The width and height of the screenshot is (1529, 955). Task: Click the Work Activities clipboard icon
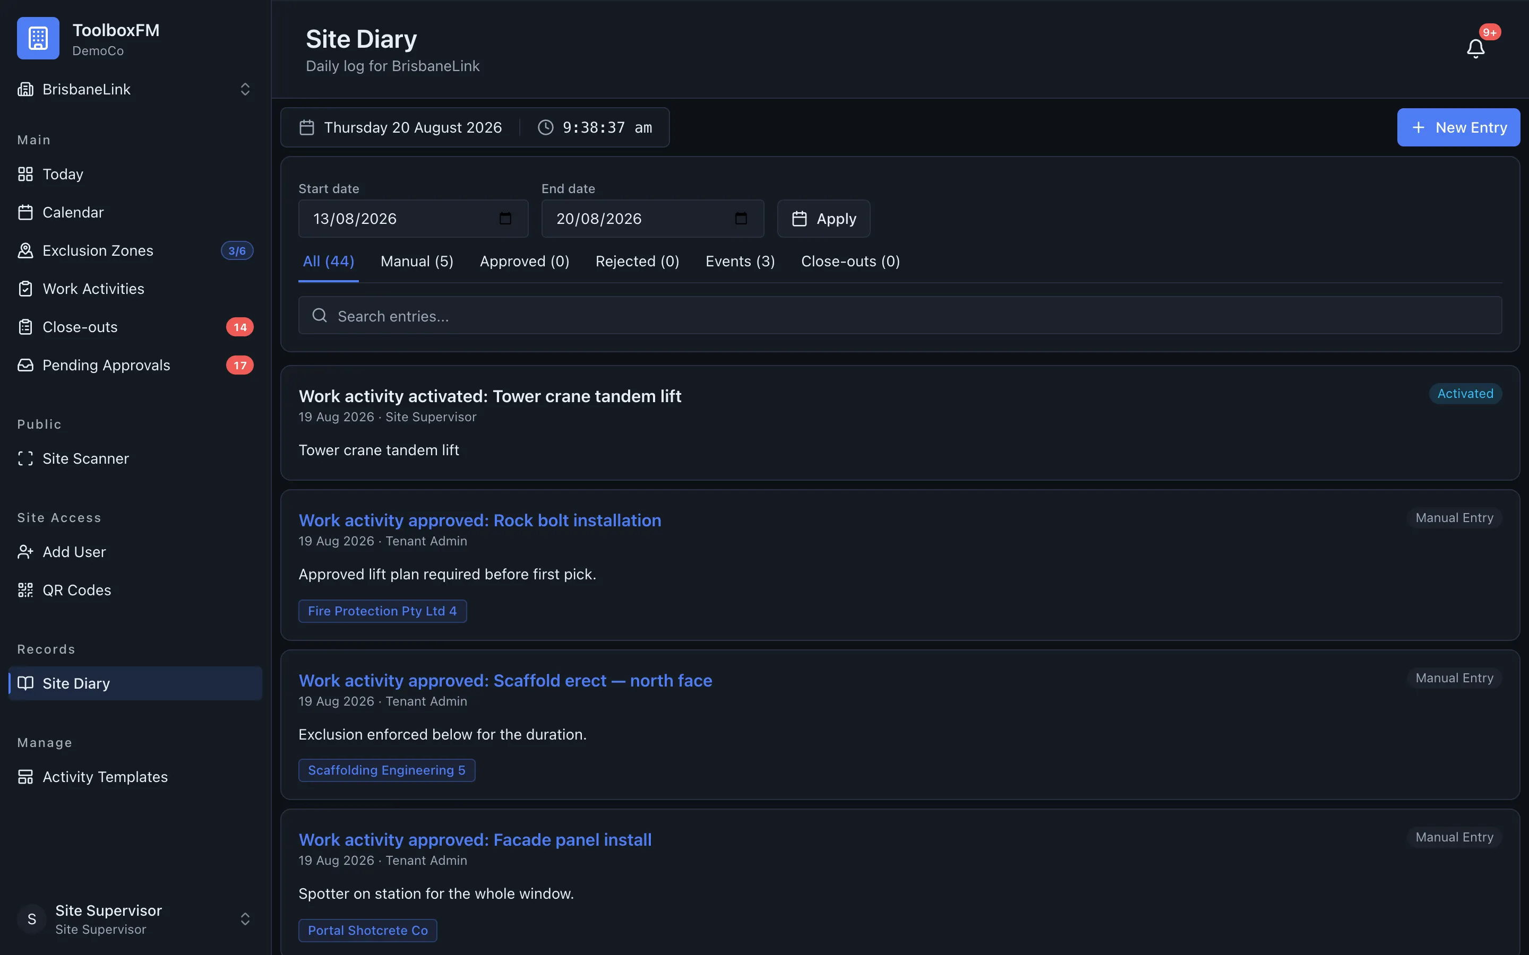25,289
